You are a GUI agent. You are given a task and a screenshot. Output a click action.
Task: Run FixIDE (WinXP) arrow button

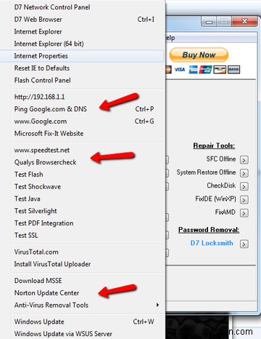click(244, 199)
